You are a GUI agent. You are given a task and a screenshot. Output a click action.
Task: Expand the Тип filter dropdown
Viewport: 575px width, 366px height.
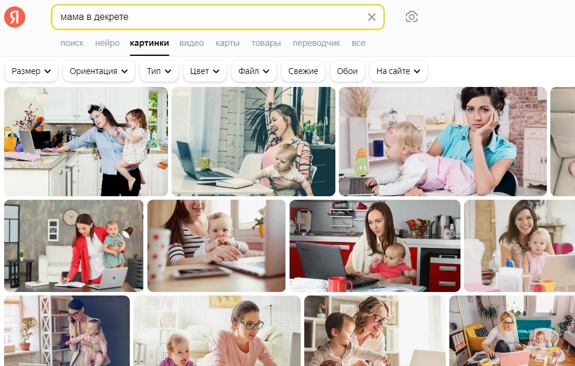pos(159,71)
